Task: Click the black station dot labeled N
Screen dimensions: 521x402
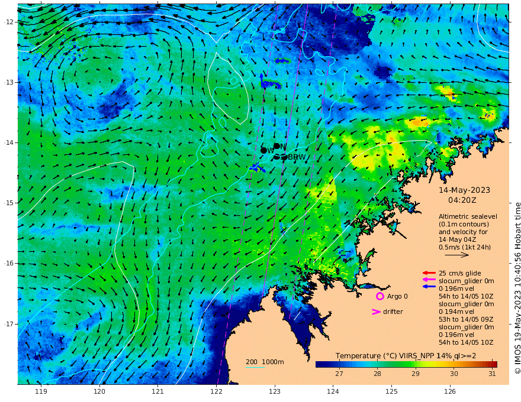Action: (276, 146)
